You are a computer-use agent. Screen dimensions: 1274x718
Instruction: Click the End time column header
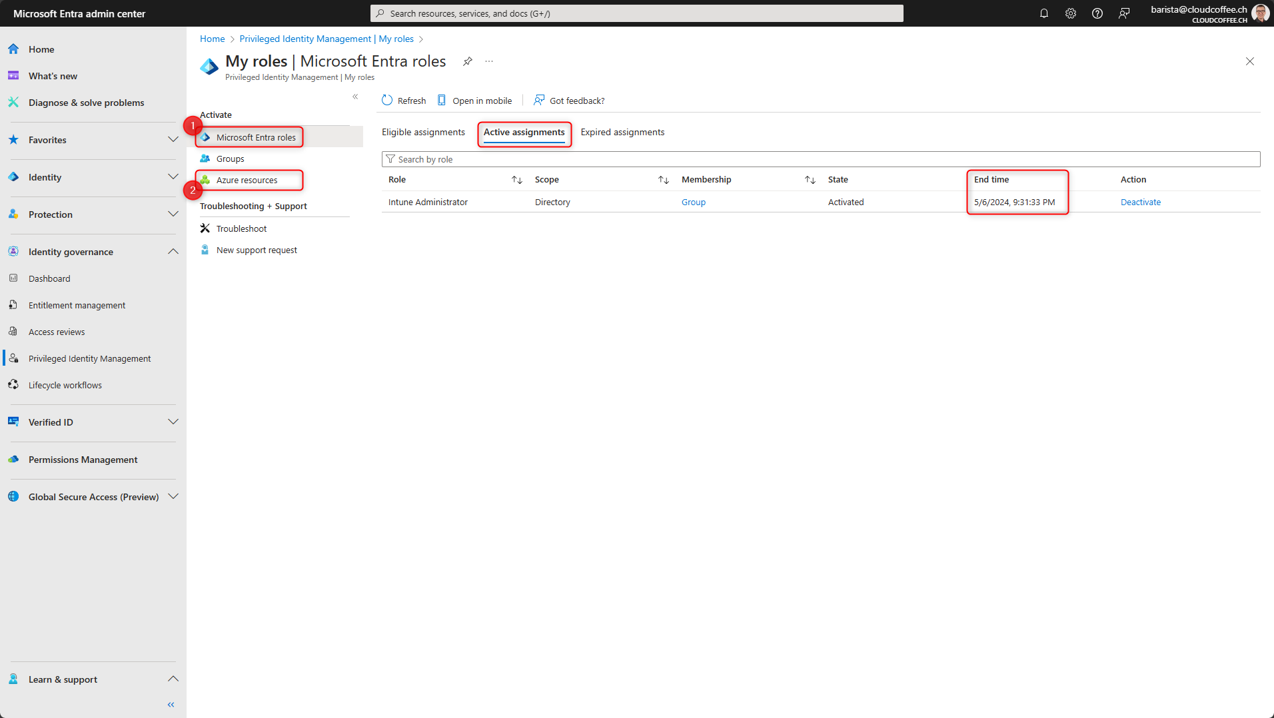pyautogui.click(x=991, y=180)
